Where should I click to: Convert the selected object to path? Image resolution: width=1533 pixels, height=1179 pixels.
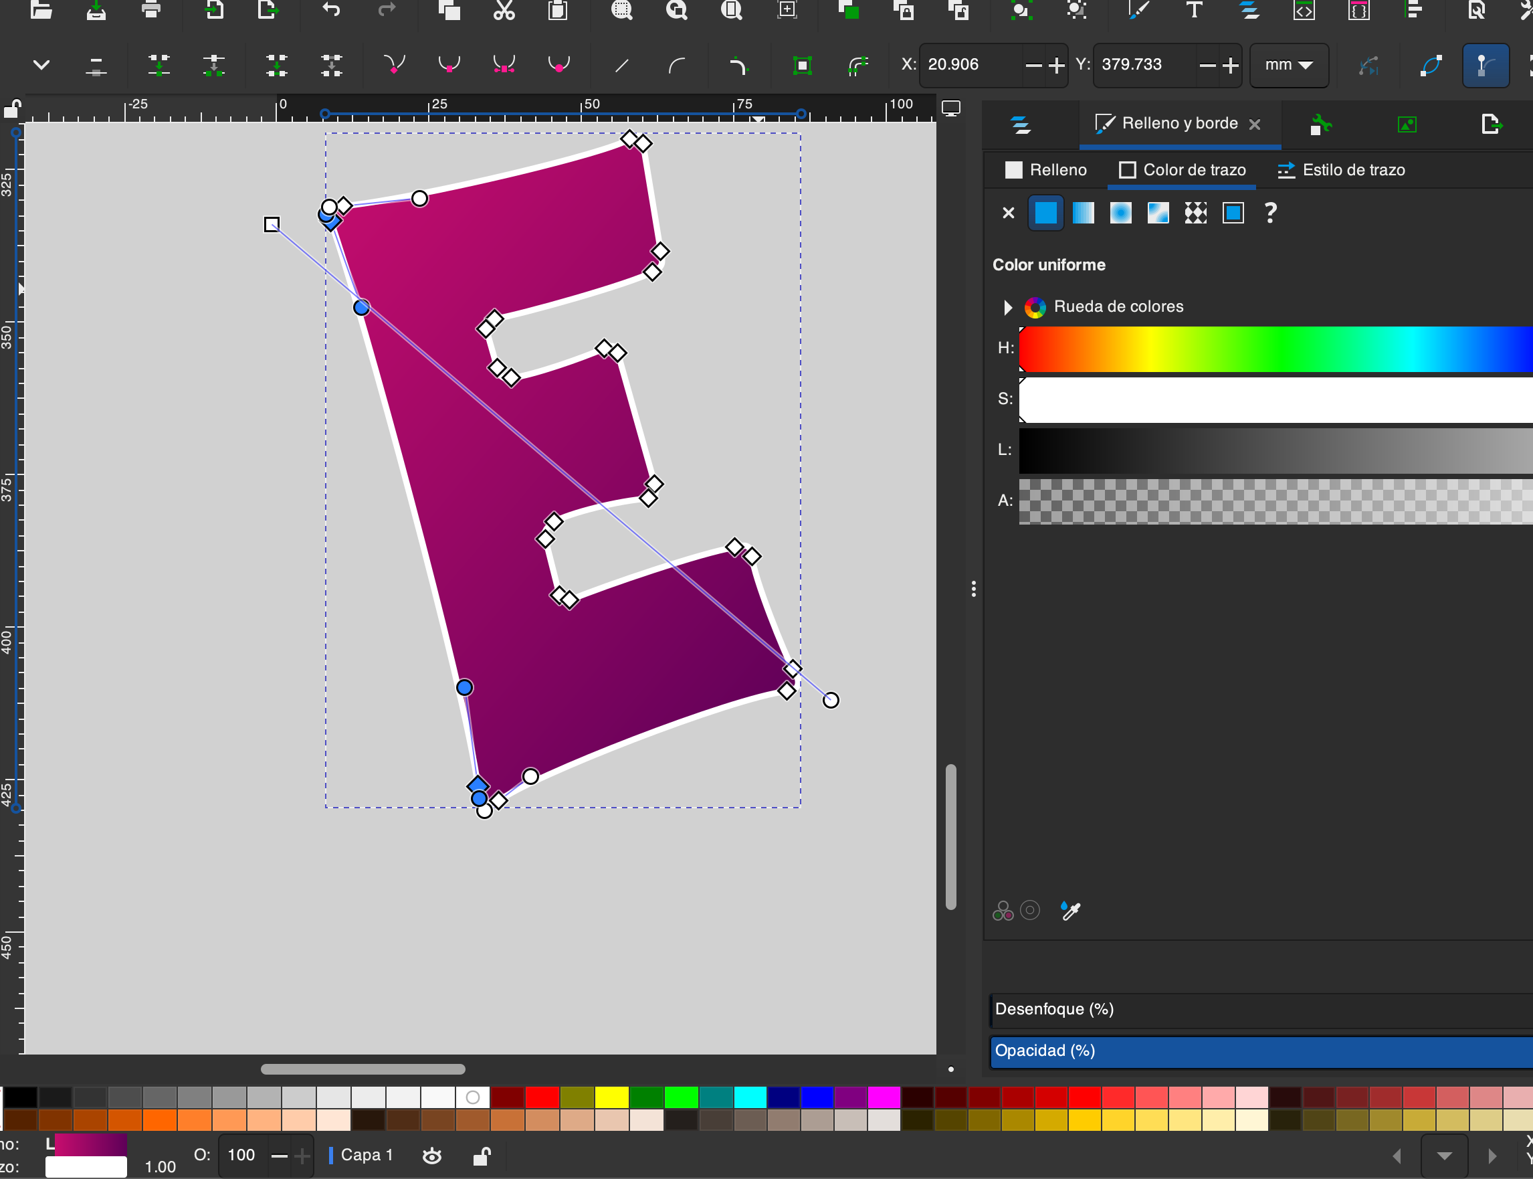pyautogui.click(x=802, y=66)
